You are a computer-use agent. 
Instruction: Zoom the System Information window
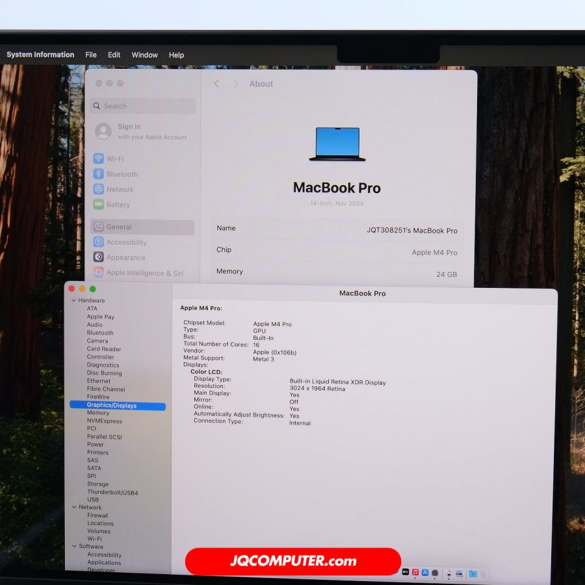coord(92,289)
